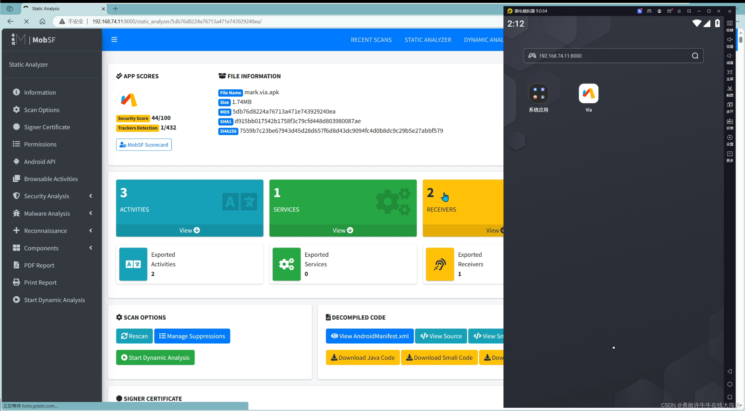Take emulator screenshot (截图)
Viewport: 745px width, 411px height.
click(x=730, y=91)
